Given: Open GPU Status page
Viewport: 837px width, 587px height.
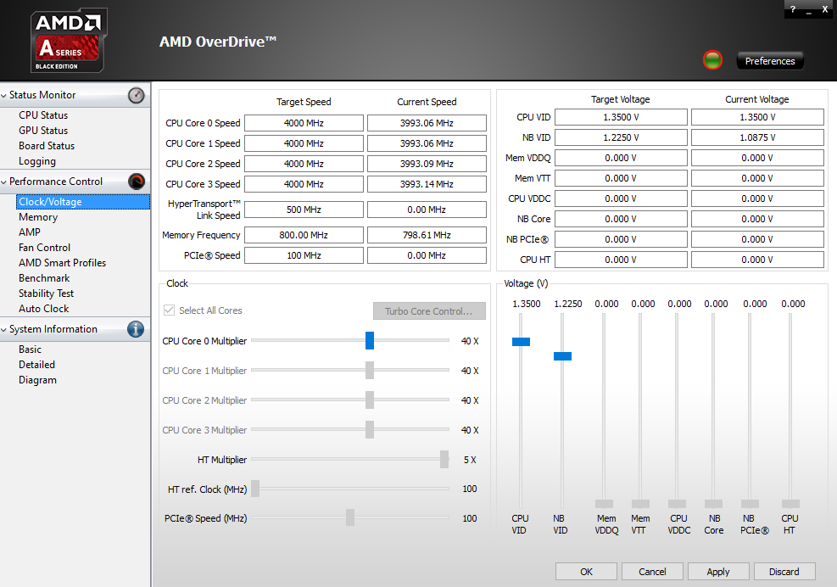Looking at the screenshot, I should coord(43,131).
